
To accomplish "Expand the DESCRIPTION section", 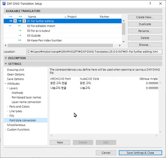I will click(6, 58).
